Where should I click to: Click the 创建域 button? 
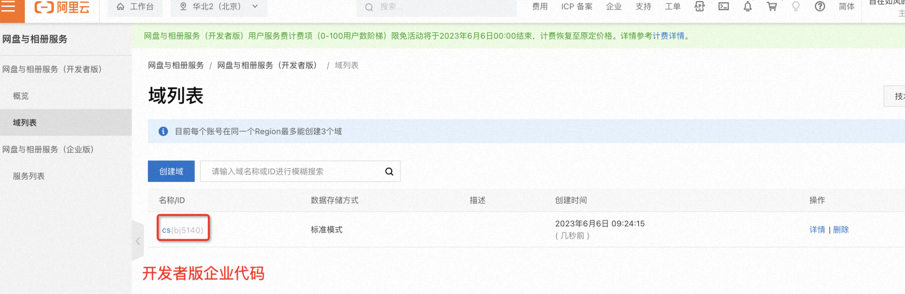tap(171, 171)
